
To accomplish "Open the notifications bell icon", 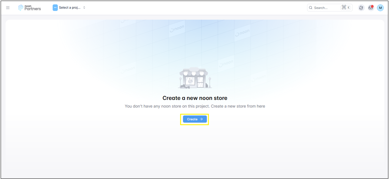I will coord(361,8).
